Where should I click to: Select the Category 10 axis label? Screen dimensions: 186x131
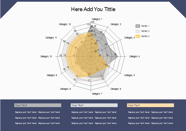[46, 56]
